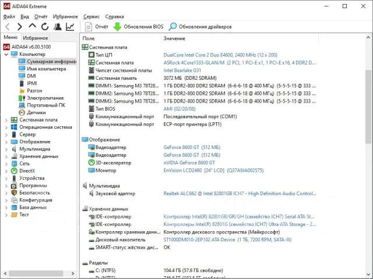This screenshot has height=279, width=373.
Task: Click the sidebar horizontal scrollbar right arrow
Action: [73, 273]
